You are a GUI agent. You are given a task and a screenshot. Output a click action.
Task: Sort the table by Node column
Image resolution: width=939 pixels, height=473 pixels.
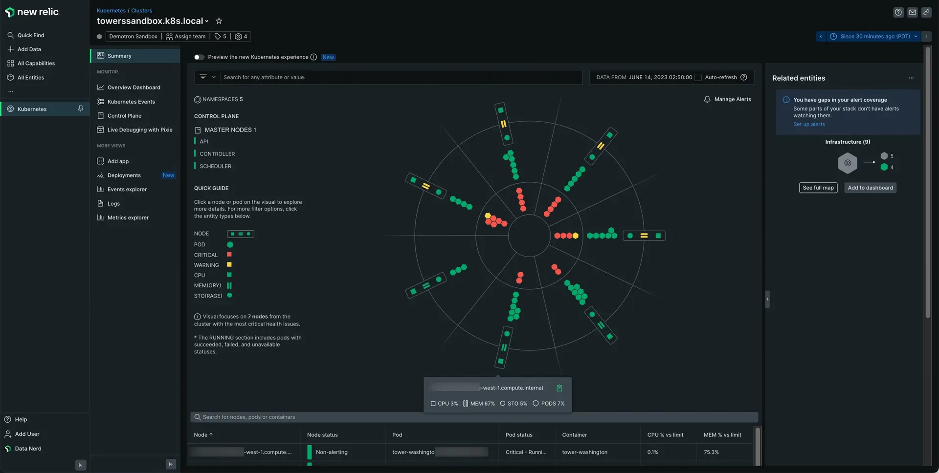point(203,435)
